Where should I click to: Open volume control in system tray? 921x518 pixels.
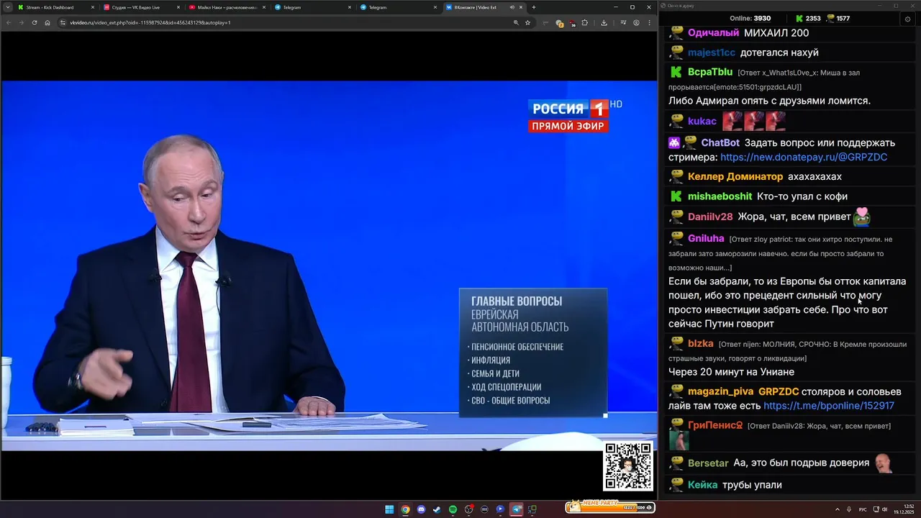tap(884, 509)
